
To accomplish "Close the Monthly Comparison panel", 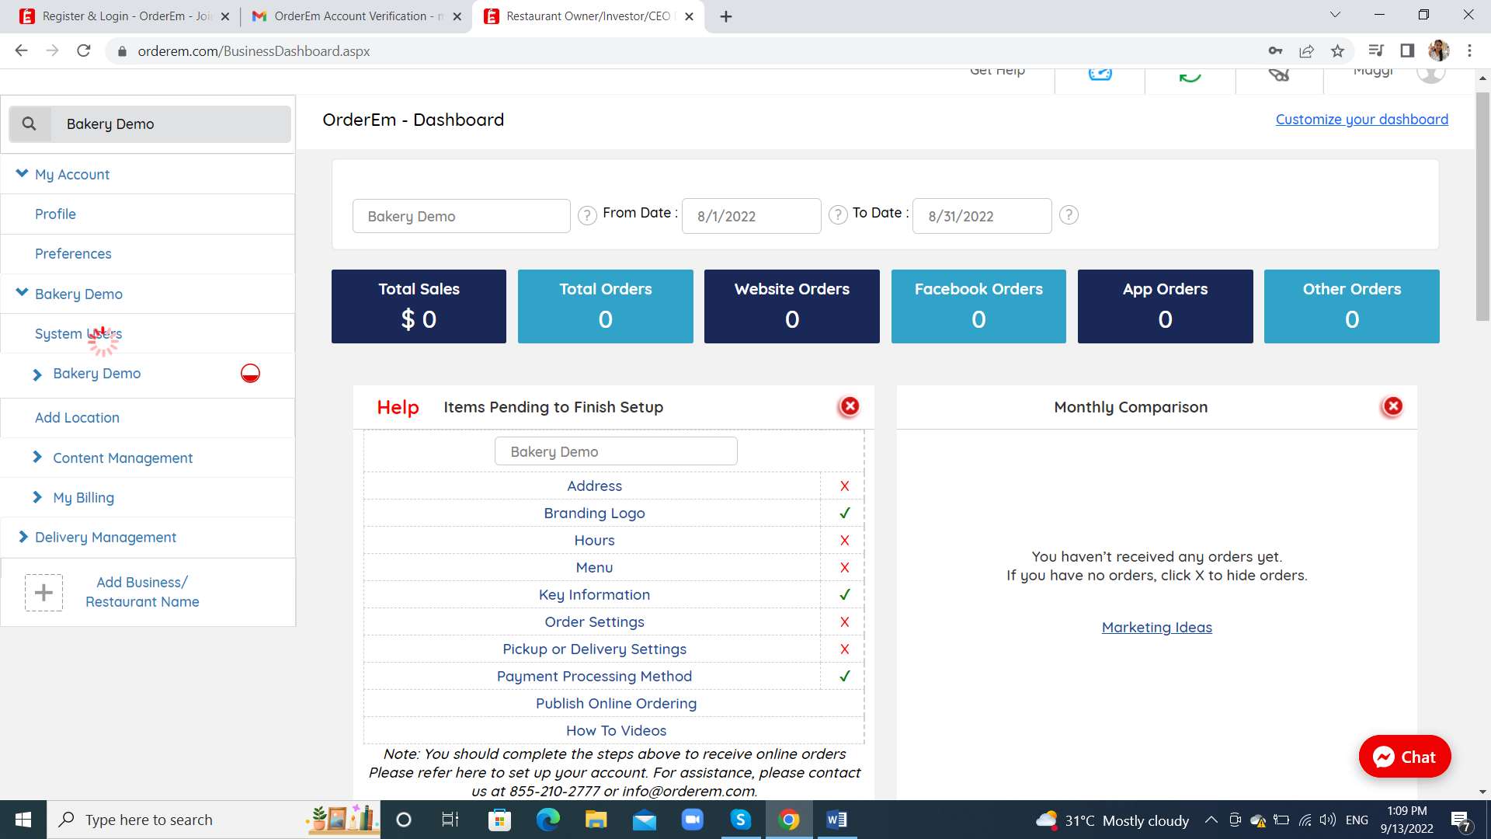I will coord(1392,406).
